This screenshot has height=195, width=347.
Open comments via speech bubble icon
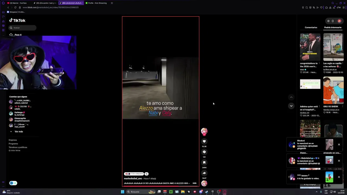[x=204, y=152]
